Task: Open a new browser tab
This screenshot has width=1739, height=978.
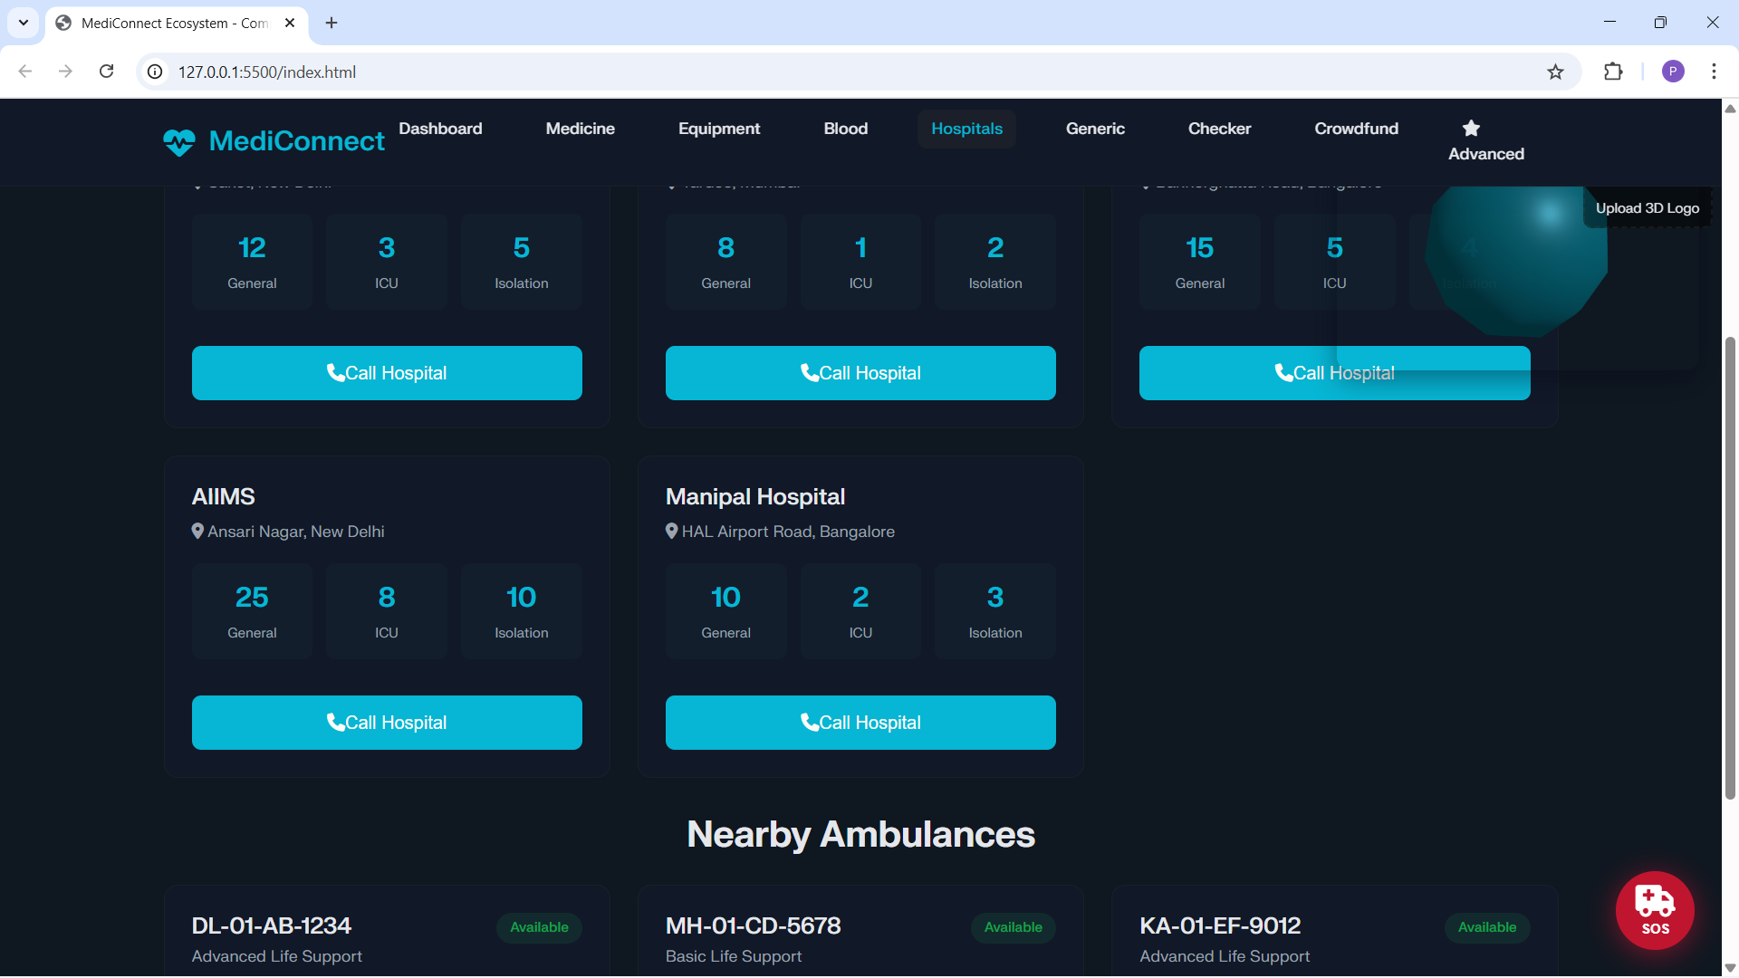Action: (x=331, y=23)
